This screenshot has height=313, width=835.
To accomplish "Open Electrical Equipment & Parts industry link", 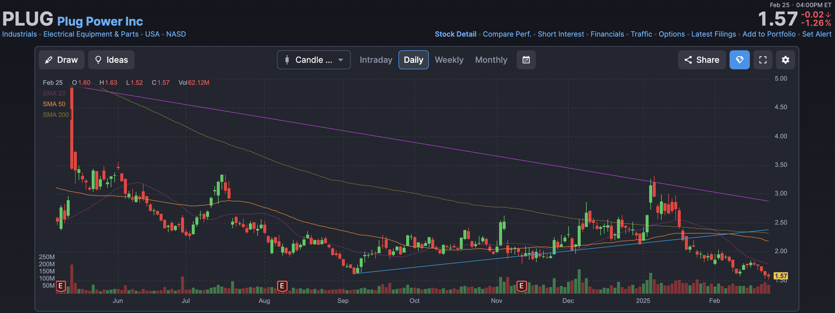I will coord(91,34).
